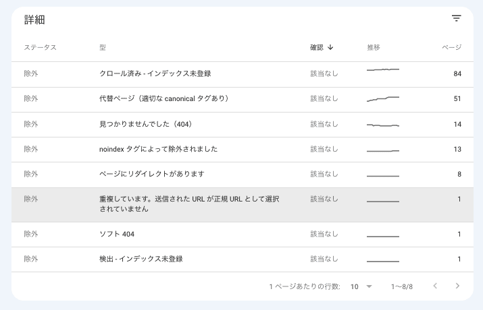The height and width of the screenshot is (310, 483).
Task: Open row 見つかりませんでした（404）
Action: pyautogui.click(x=243, y=125)
